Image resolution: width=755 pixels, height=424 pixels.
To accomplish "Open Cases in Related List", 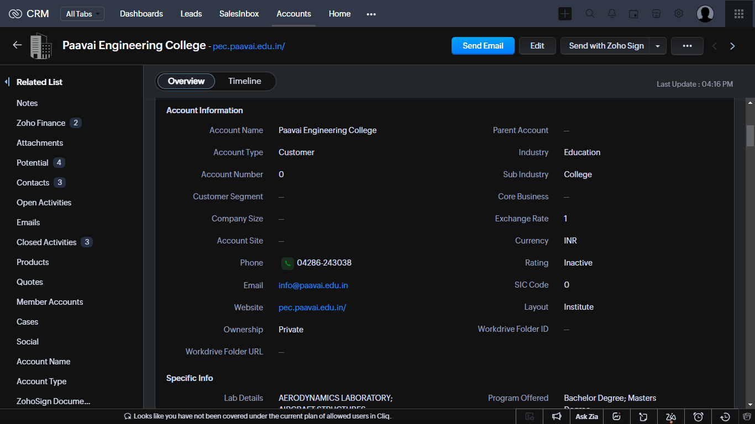I will tap(28, 322).
